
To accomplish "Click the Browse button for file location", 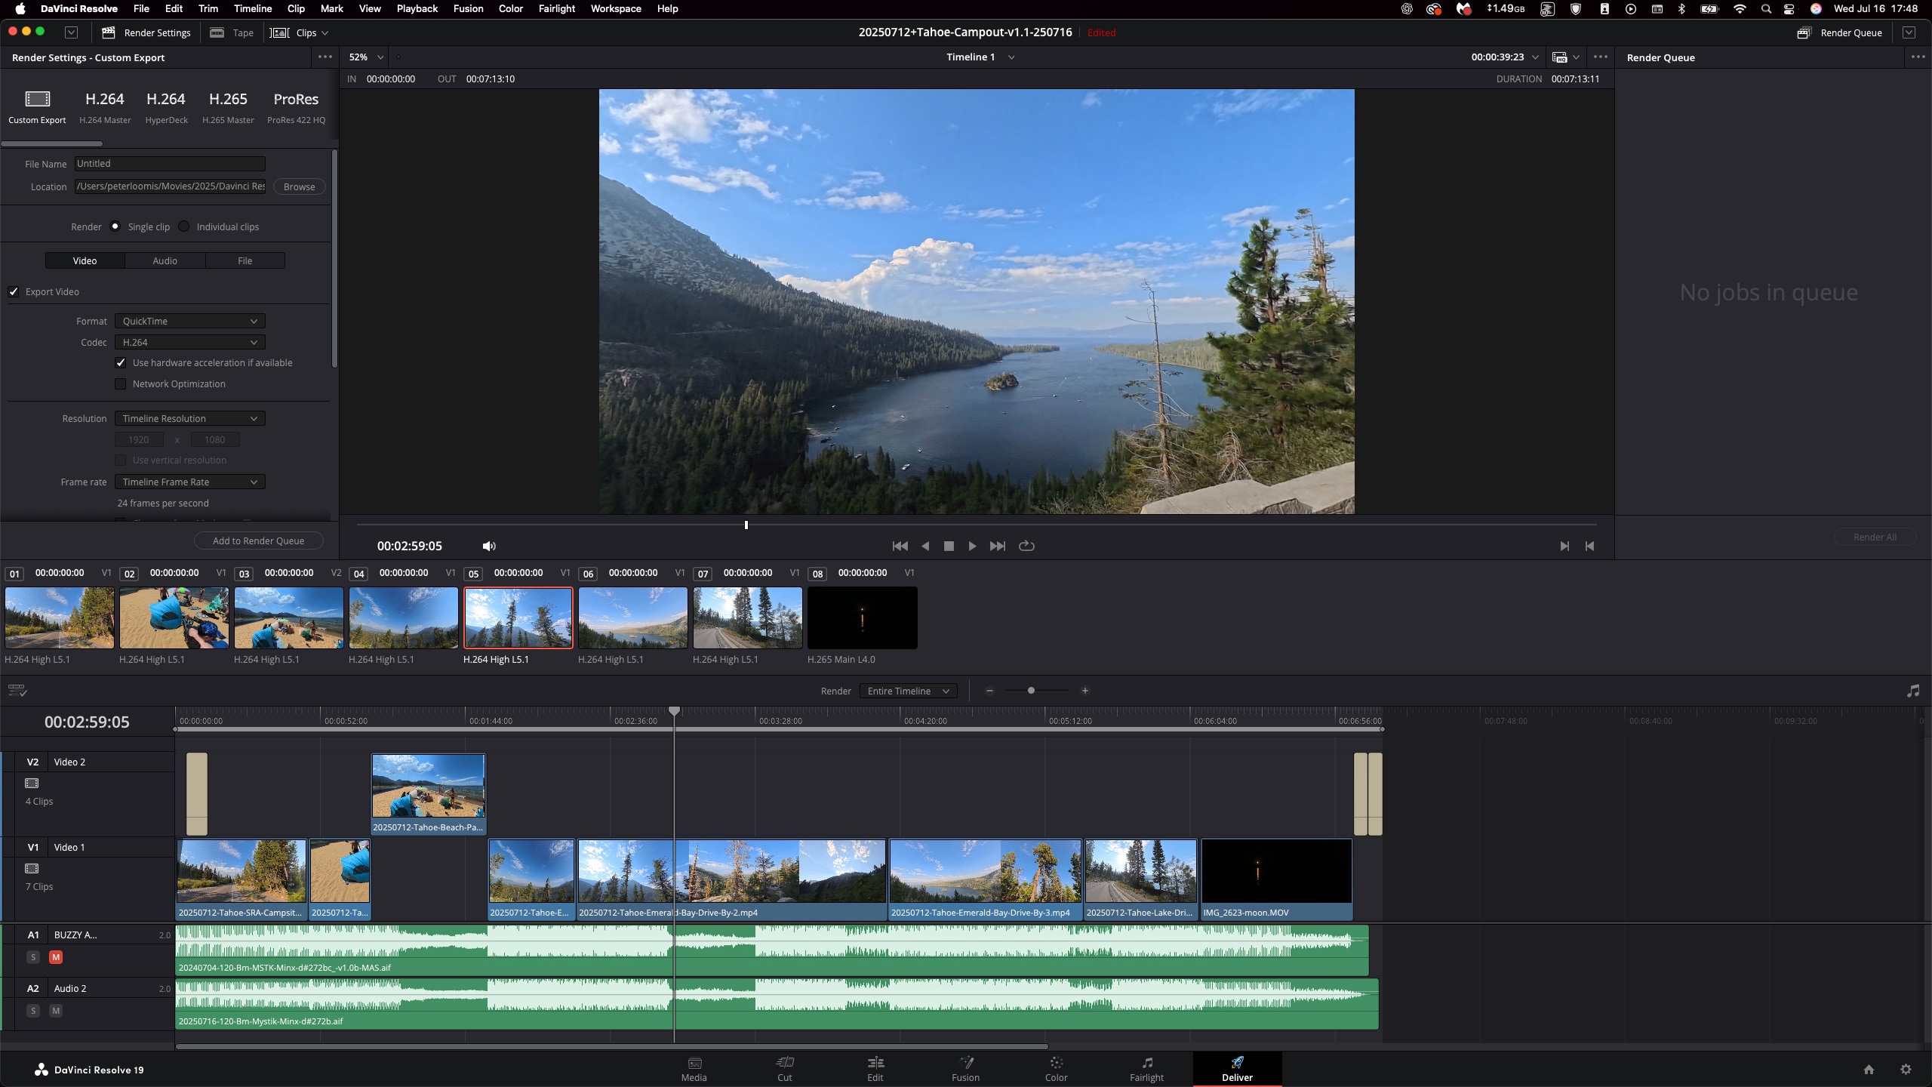I will click(x=299, y=186).
